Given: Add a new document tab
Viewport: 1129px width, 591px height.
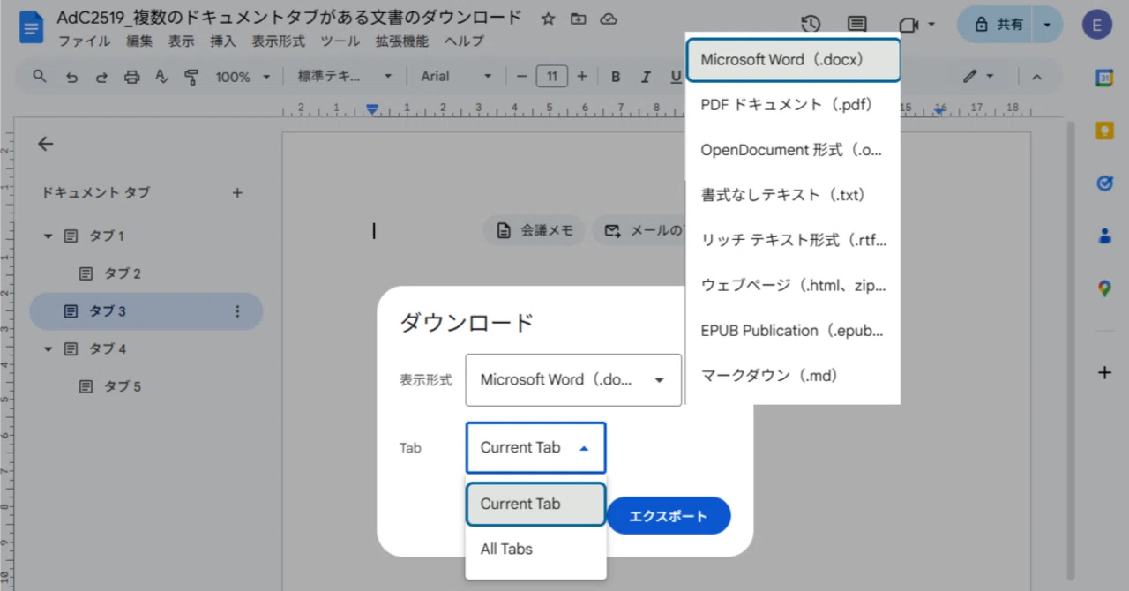Looking at the screenshot, I should (236, 192).
